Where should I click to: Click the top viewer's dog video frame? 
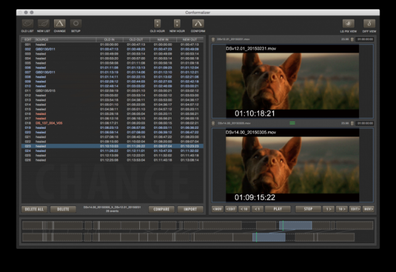point(288,81)
